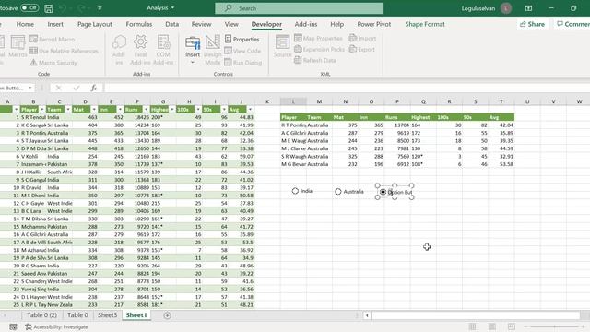Open the Avg column filter dropdown
The image size is (590, 332).
coord(250,109)
